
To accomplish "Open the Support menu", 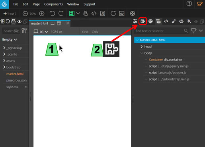I will click(x=89, y=4).
